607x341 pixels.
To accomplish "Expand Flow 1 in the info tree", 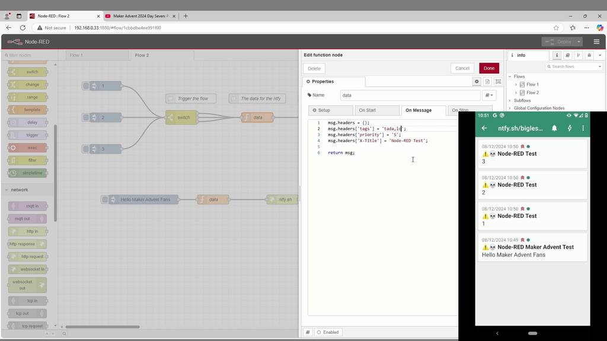I will point(516,84).
